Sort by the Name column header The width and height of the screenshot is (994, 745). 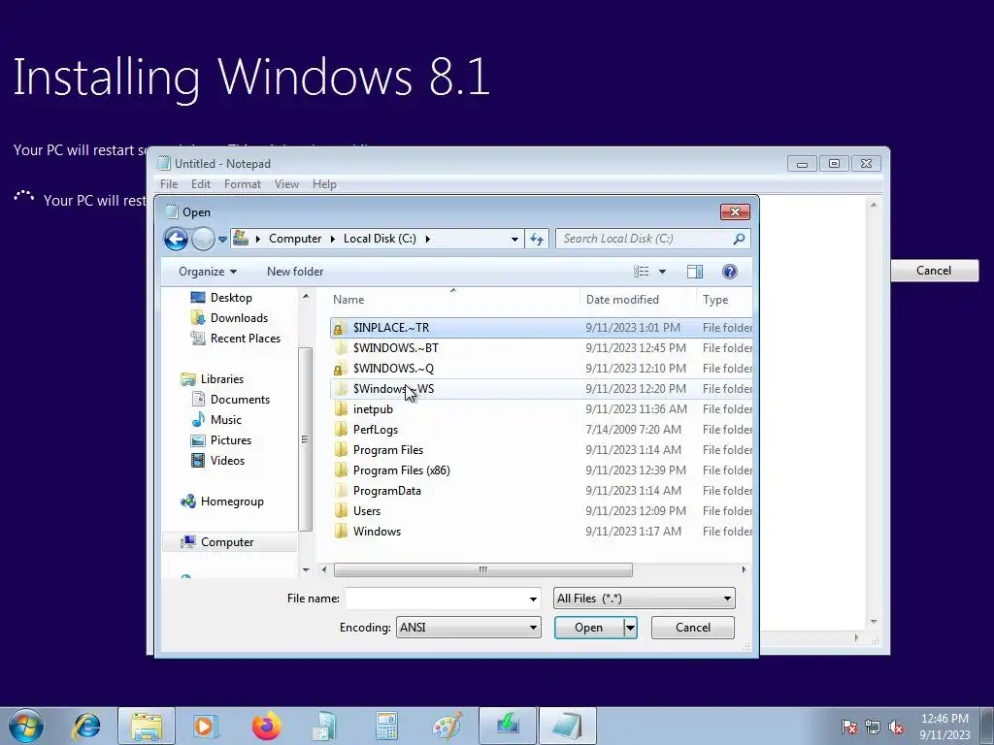point(452,300)
